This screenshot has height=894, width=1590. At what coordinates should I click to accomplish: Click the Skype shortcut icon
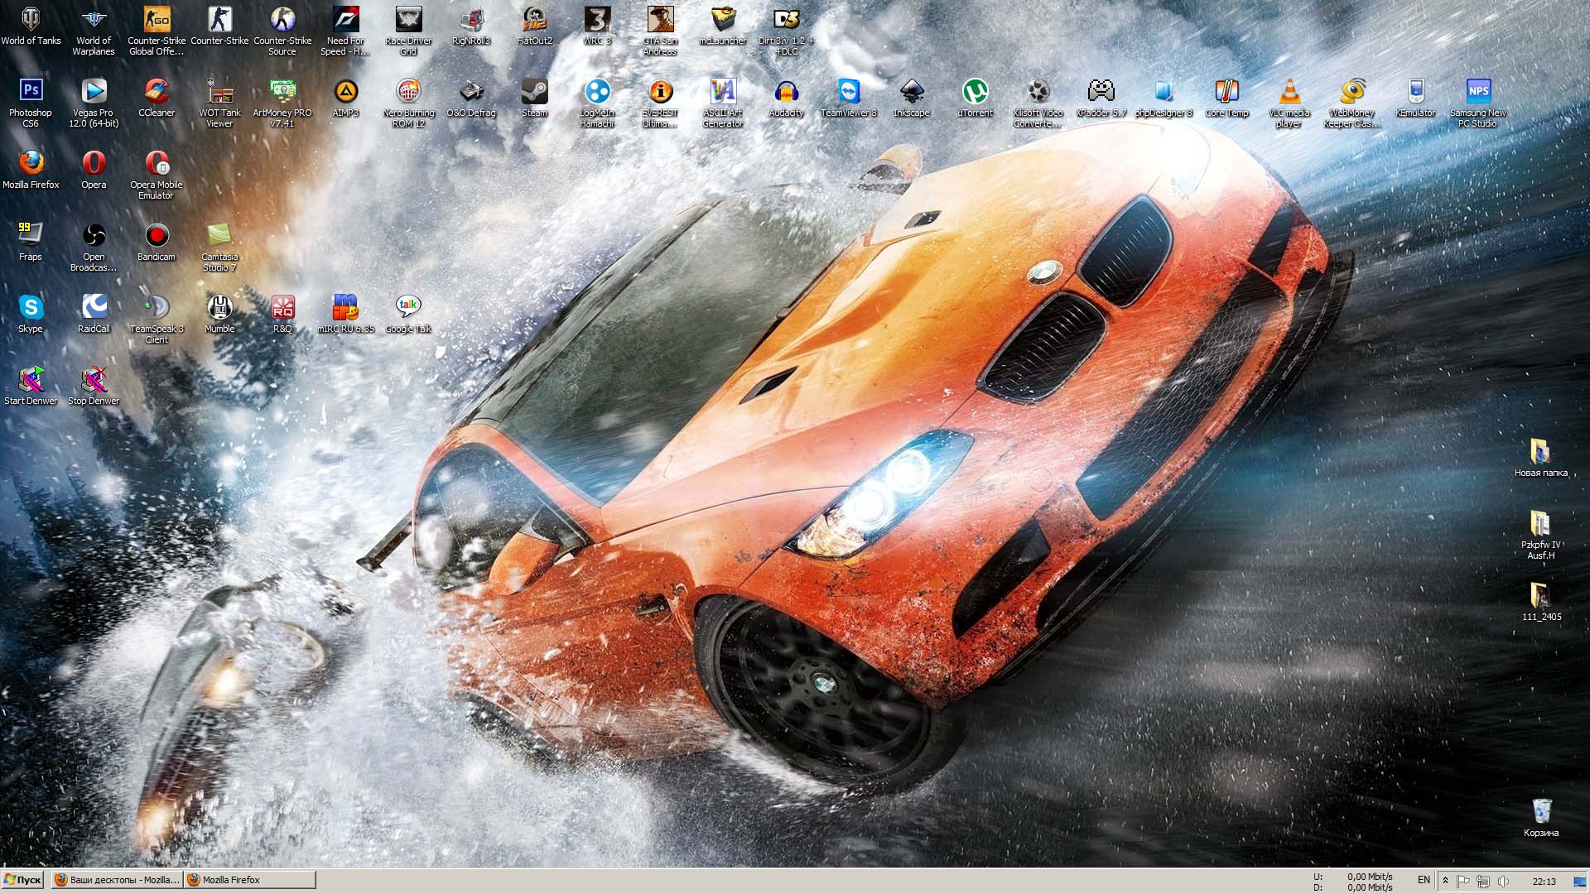31,308
